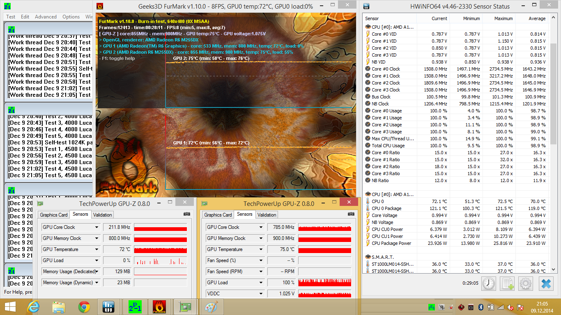Open GPU Load dropdown in right GPU-Z
The image size is (561, 315).
[261, 283]
